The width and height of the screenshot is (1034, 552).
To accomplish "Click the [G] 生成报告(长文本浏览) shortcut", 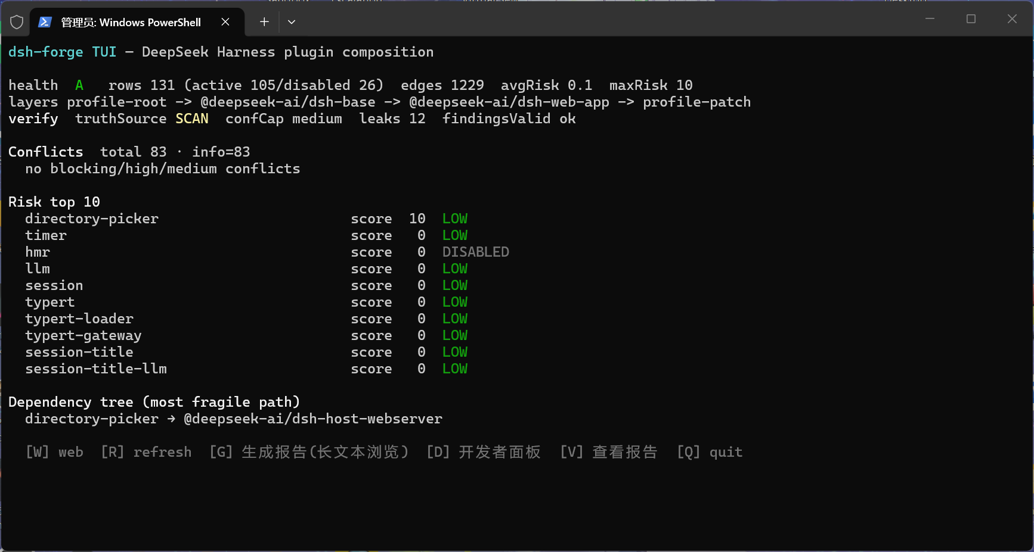I will click(309, 452).
